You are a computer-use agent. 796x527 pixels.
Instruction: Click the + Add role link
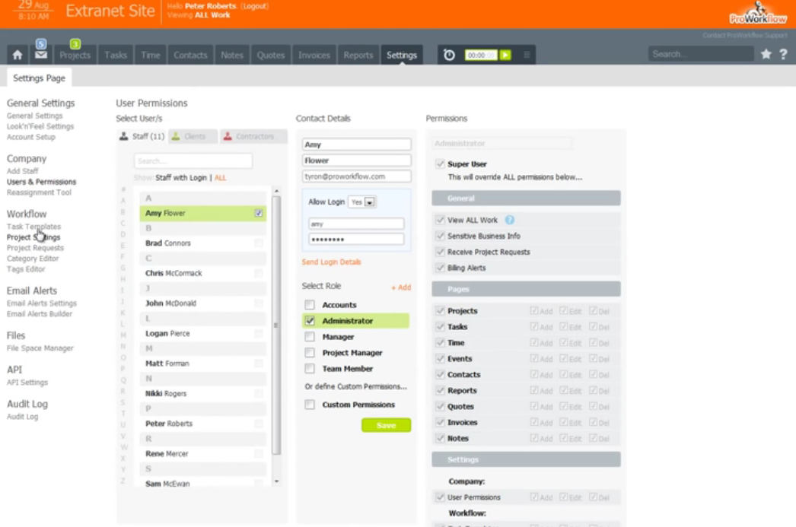[401, 287]
